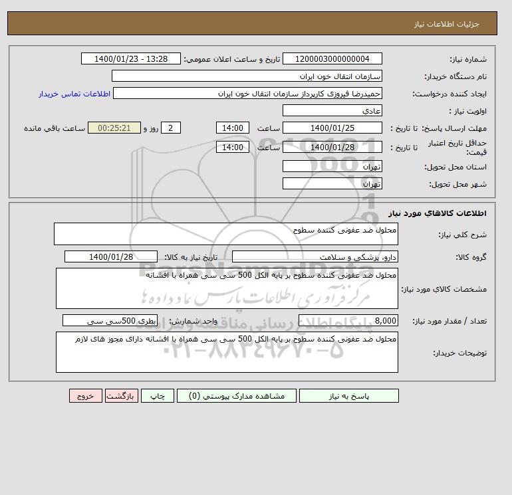Click the label استان محل تحویل
Screen dimensions: 512x495
coord(455,167)
